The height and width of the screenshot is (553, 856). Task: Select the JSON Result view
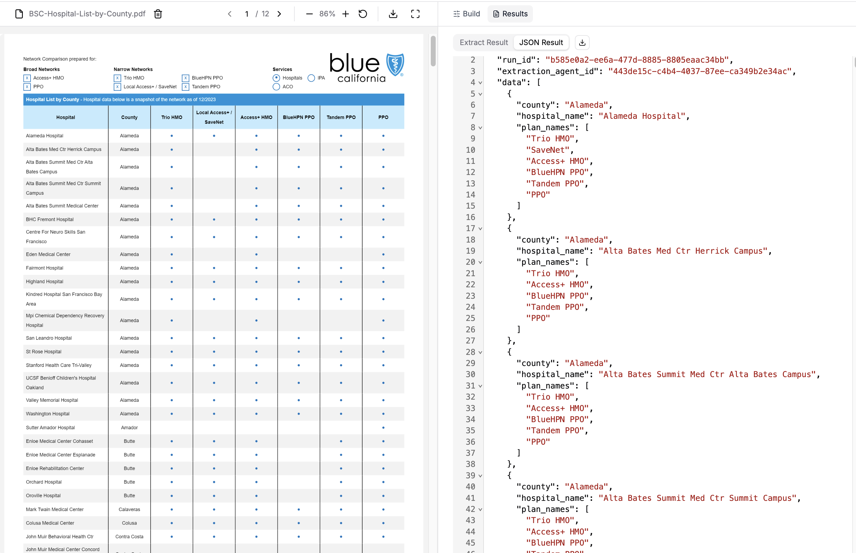[x=541, y=43]
